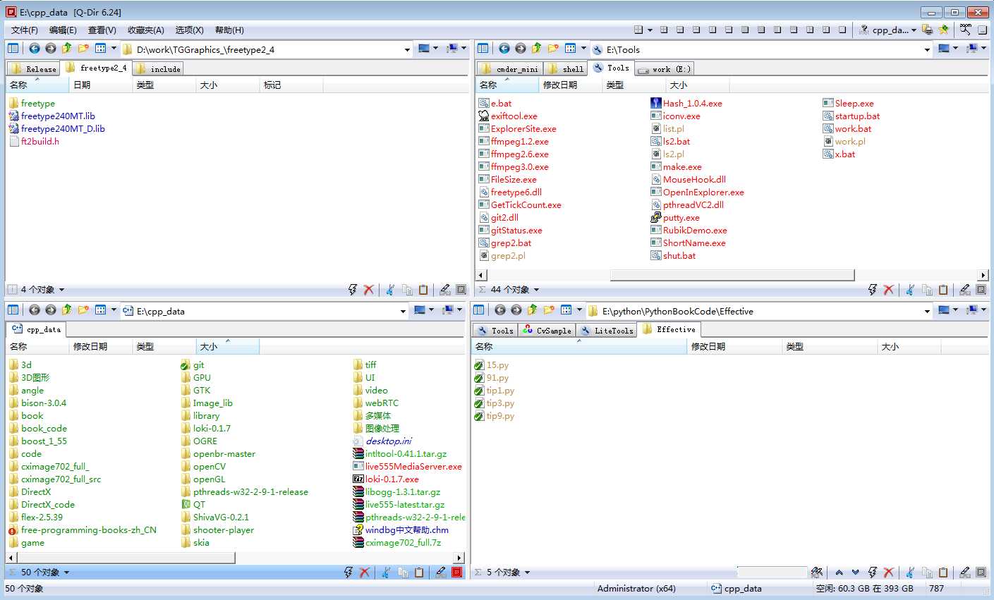Click the red delete X under the Tools pane
994x600 pixels.
tap(889, 290)
